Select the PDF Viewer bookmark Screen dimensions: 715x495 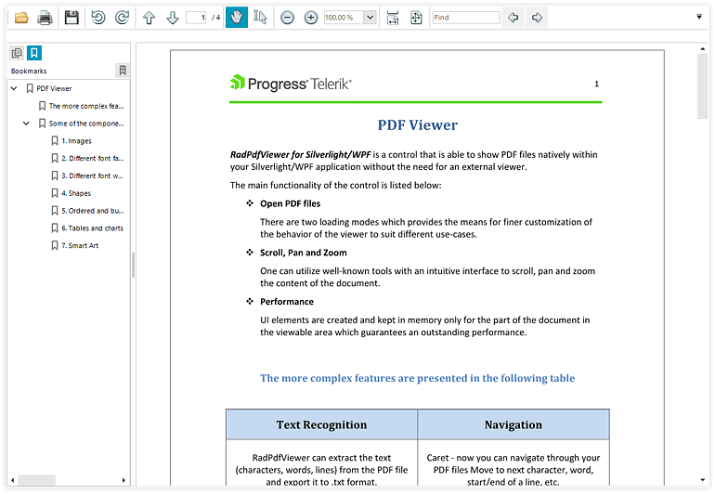tap(54, 88)
